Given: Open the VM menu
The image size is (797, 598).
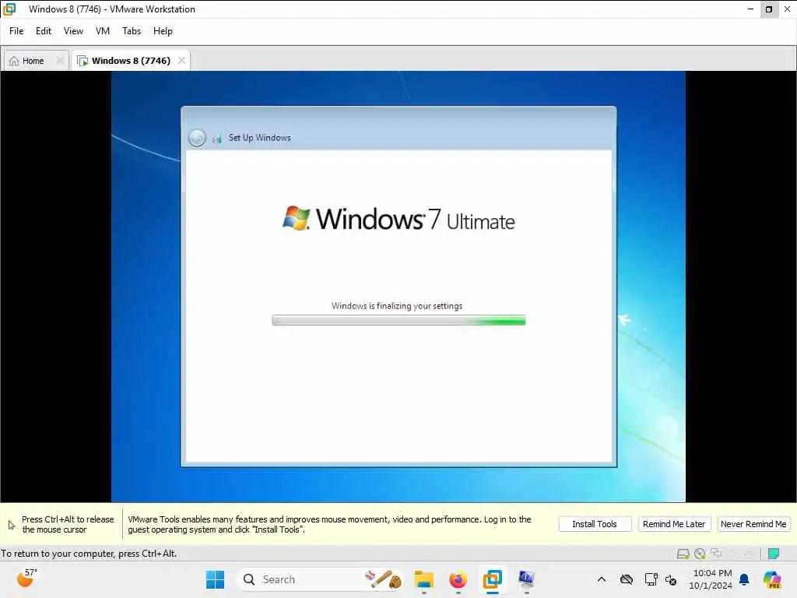Looking at the screenshot, I should click(103, 31).
